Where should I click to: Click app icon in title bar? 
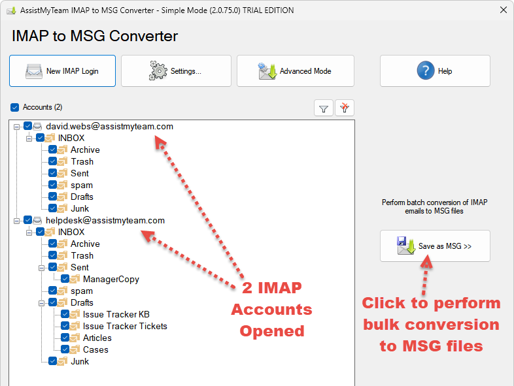12,10
